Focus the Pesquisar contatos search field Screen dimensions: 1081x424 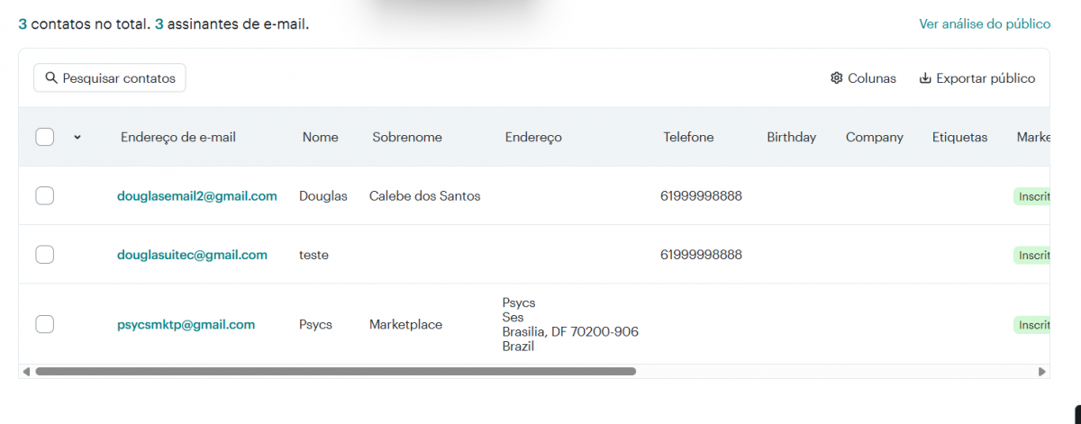(118, 78)
